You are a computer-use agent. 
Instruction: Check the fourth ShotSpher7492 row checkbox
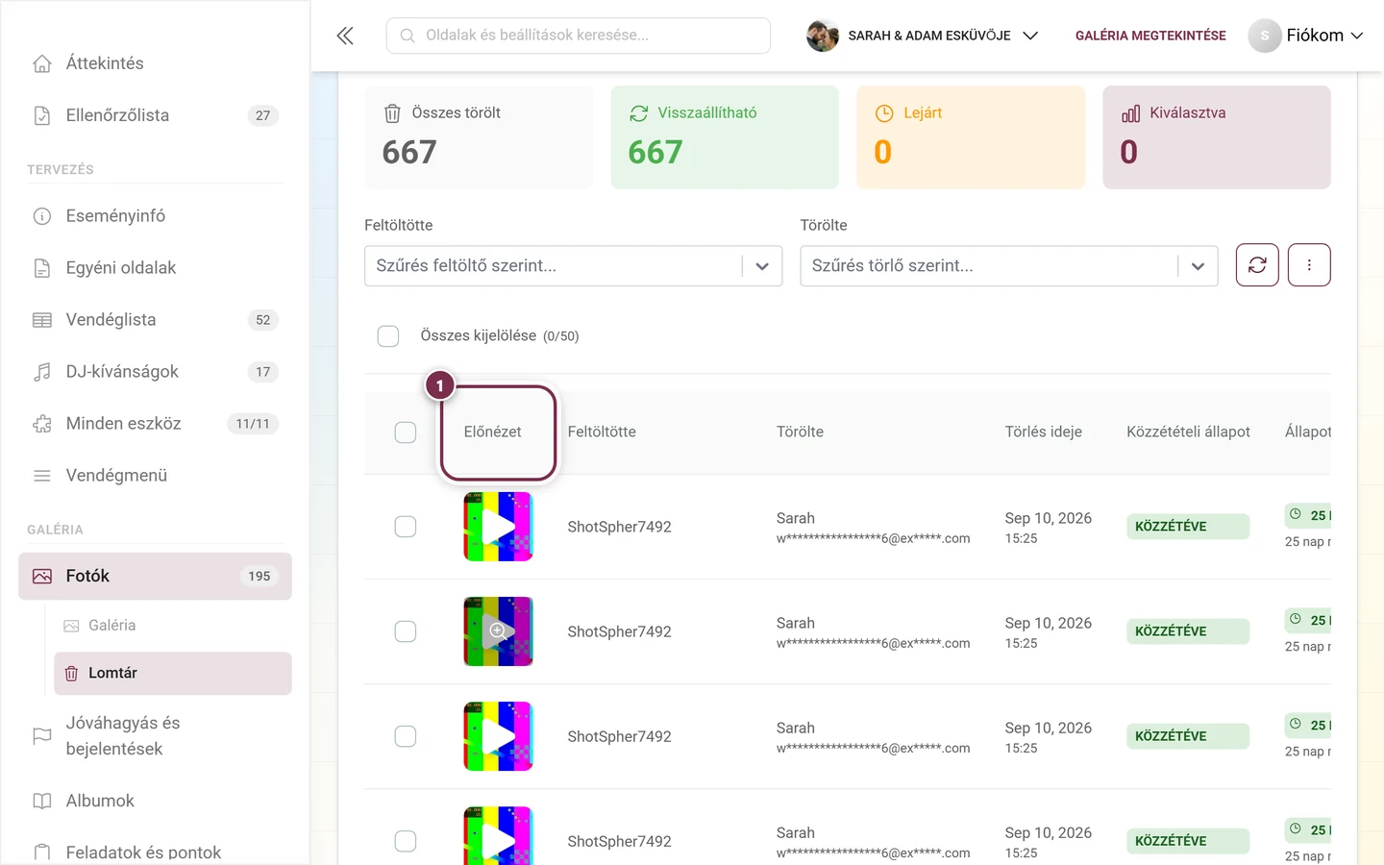pos(406,841)
